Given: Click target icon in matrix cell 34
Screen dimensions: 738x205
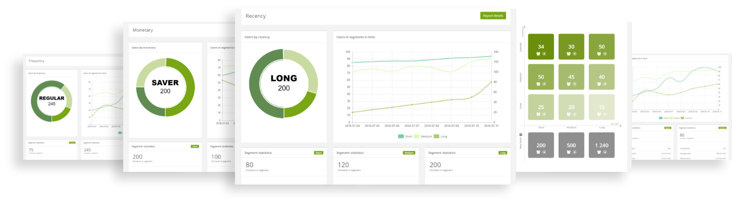Looking at the screenshot, I should click(544, 54).
